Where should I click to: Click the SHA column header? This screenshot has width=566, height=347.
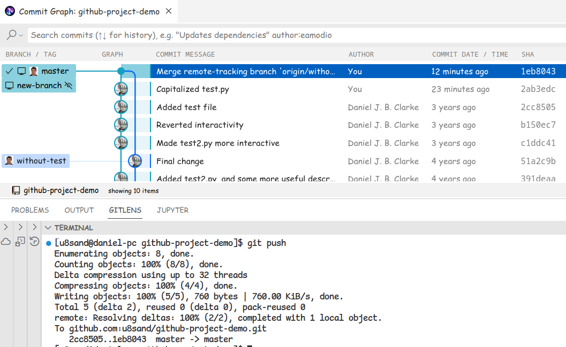pos(527,55)
